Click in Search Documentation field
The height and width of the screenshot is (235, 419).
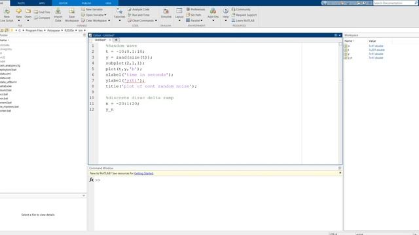(x=395, y=3)
